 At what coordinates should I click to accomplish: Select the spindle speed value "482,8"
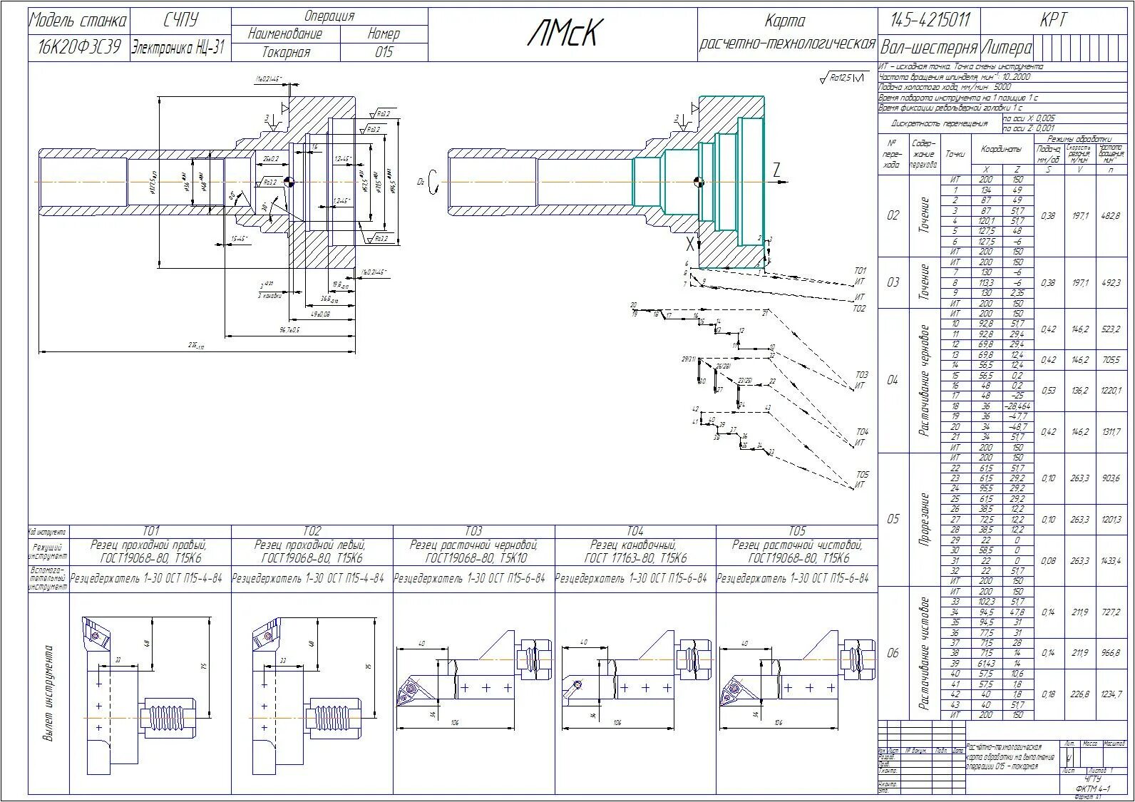click(x=1110, y=215)
